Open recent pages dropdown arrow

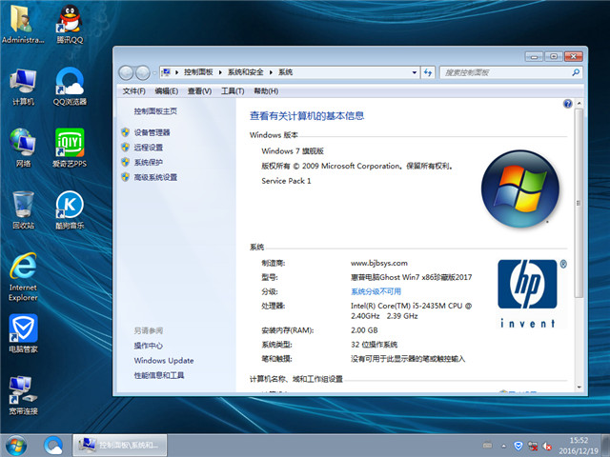point(154,72)
